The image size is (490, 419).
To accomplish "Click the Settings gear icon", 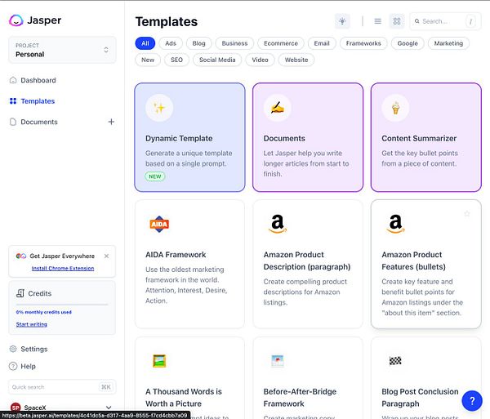I will (x=13, y=349).
